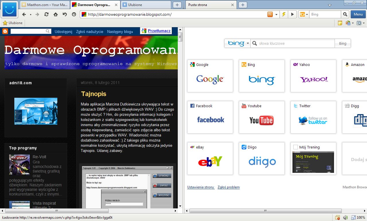This screenshot has width=367, height=221.
Task: Click the Przetłumacz link on the blog bar
Action: 159,31
